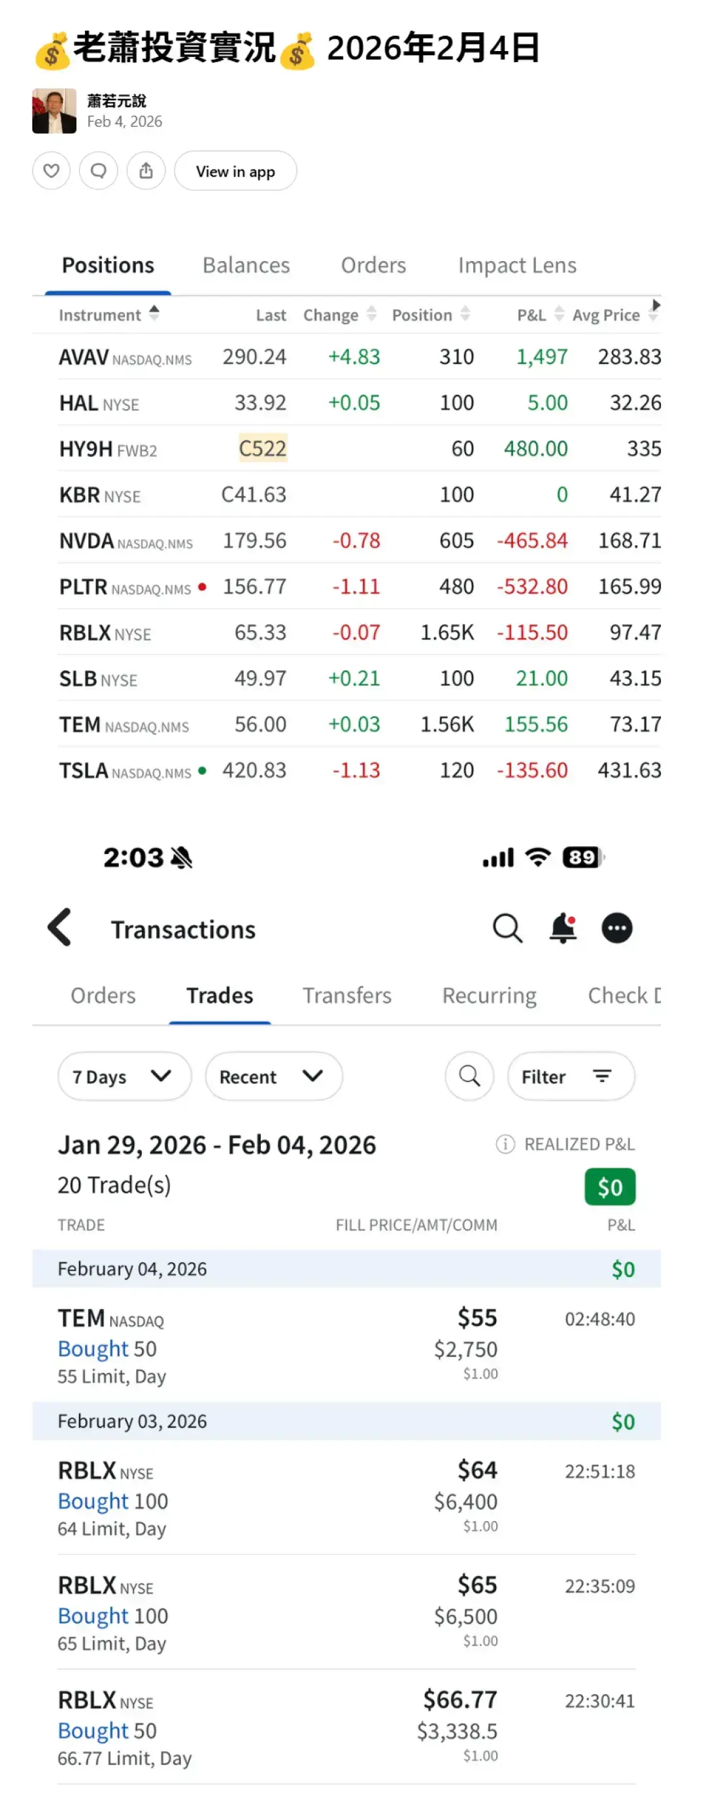Toggle sort on Position column

pyautogui.click(x=465, y=314)
